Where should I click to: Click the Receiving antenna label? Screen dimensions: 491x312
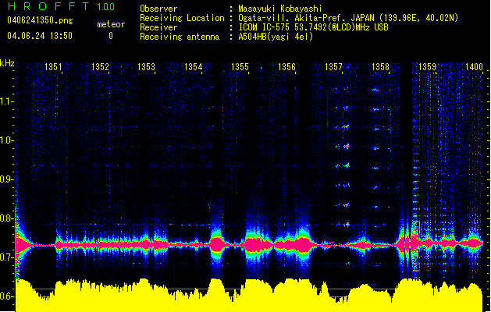point(180,37)
